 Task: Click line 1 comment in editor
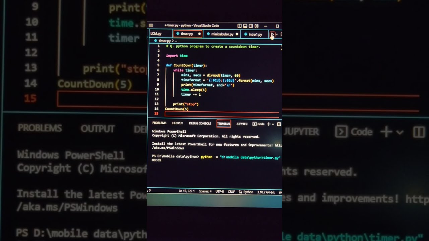pos(213,46)
